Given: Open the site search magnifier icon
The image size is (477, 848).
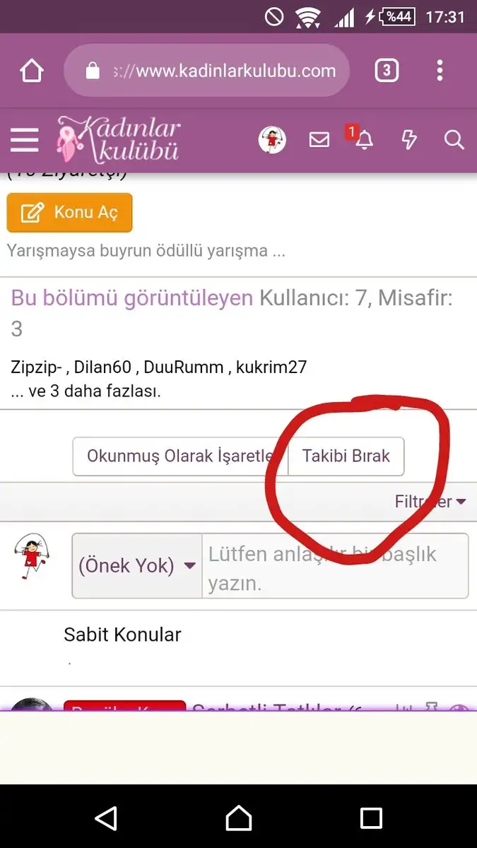Looking at the screenshot, I should 454,140.
